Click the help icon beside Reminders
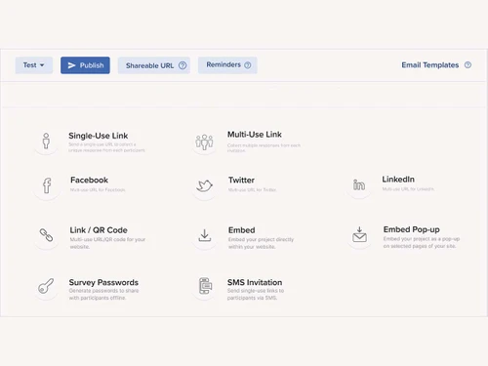Image resolution: width=488 pixels, height=366 pixels. point(248,65)
